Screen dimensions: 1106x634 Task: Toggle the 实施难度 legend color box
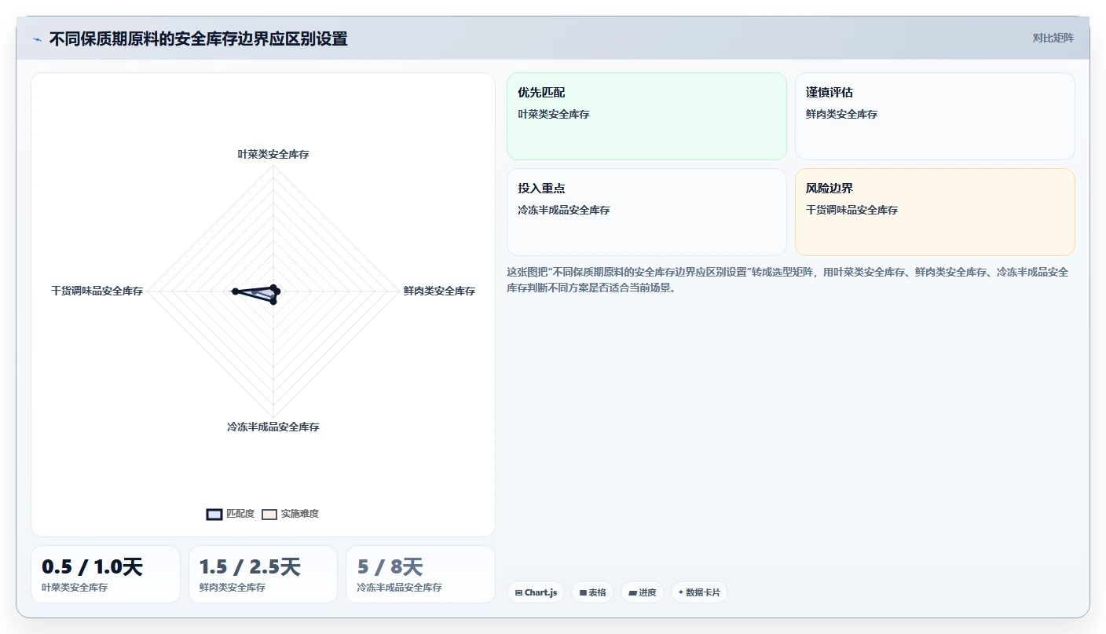[x=269, y=514]
